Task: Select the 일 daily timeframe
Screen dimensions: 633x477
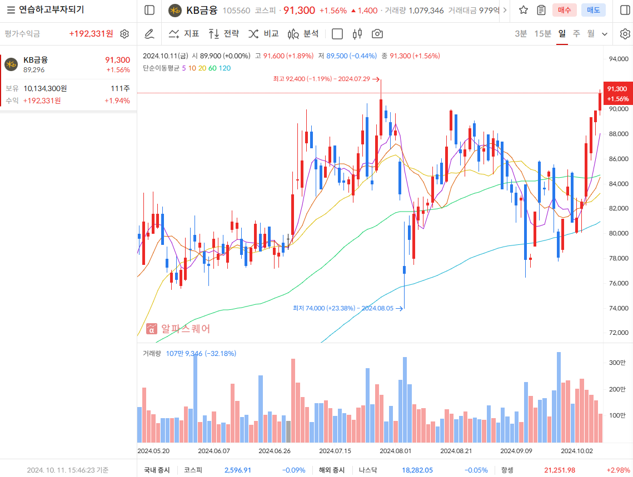Action: coord(562,34)
